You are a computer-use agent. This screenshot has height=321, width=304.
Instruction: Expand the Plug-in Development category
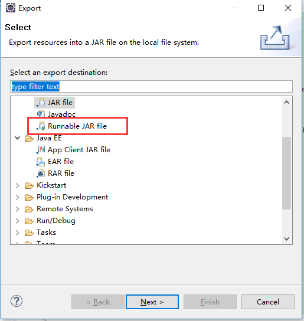click(x=18, y=197)
